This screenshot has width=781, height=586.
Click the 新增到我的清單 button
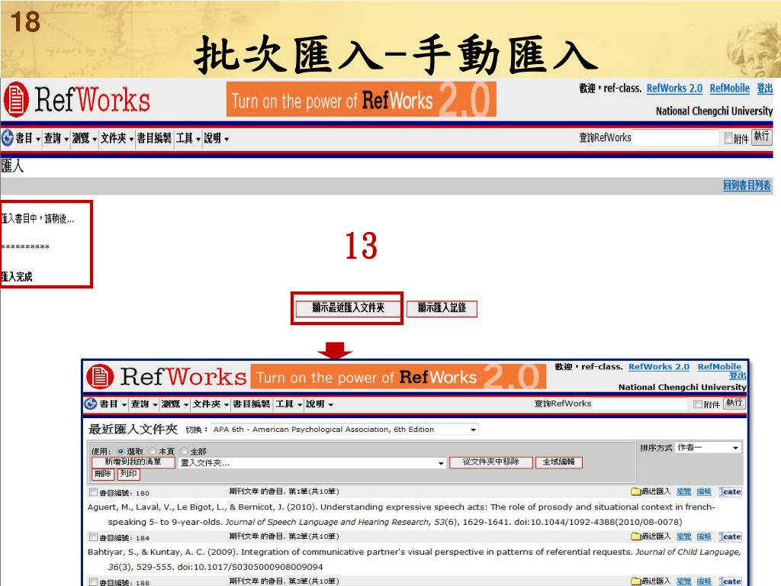pos(133,462)
